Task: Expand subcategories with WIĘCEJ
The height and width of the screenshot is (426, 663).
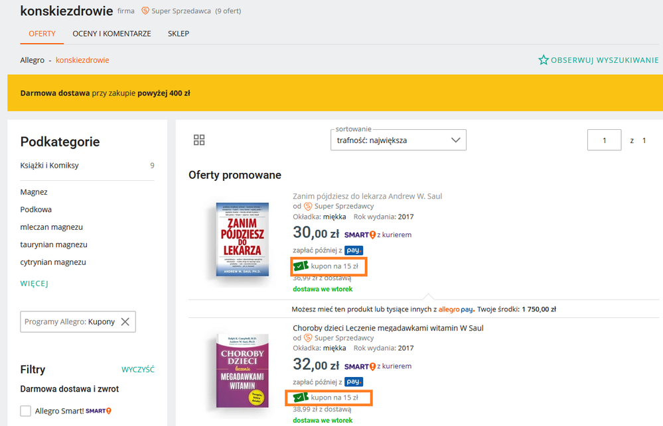Action: (35, 284)
